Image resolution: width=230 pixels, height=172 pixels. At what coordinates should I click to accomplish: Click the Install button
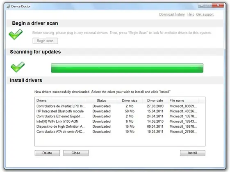tap(192, 153)
